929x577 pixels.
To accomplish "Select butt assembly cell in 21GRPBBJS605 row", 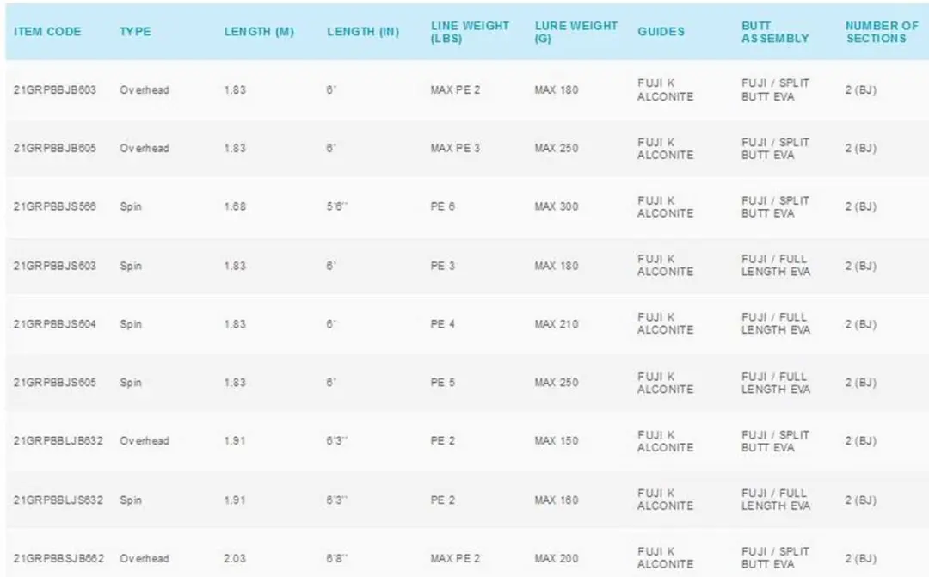I will pos(776,383).
